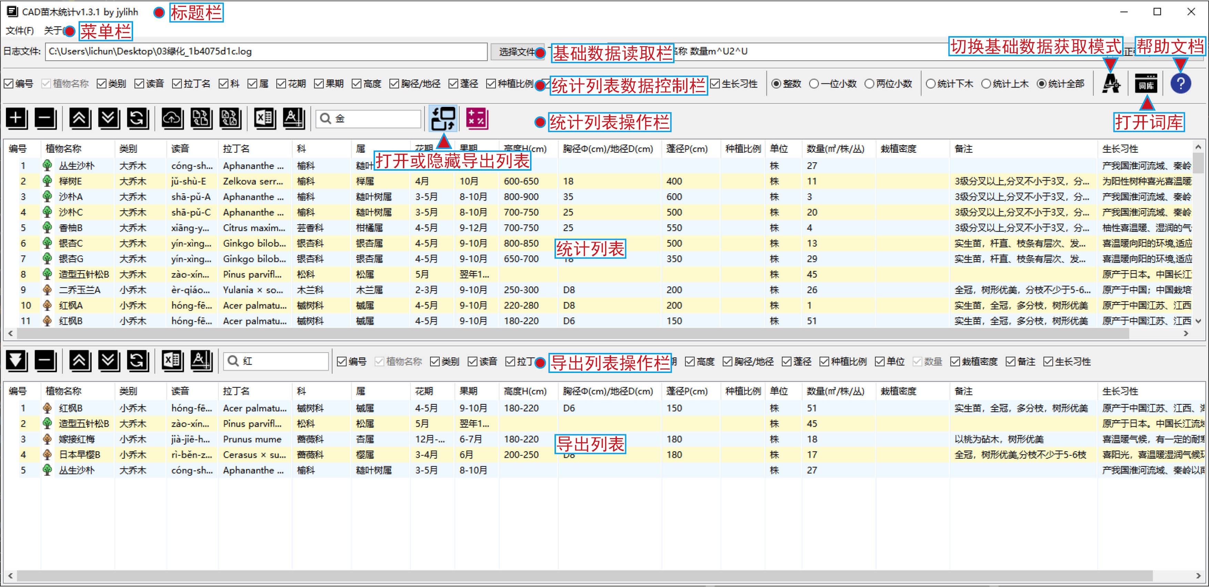Open the 文件(F) menu

[20, 30]
